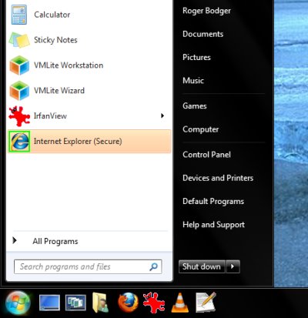Expand All Programs arrow

pos(15,240)
